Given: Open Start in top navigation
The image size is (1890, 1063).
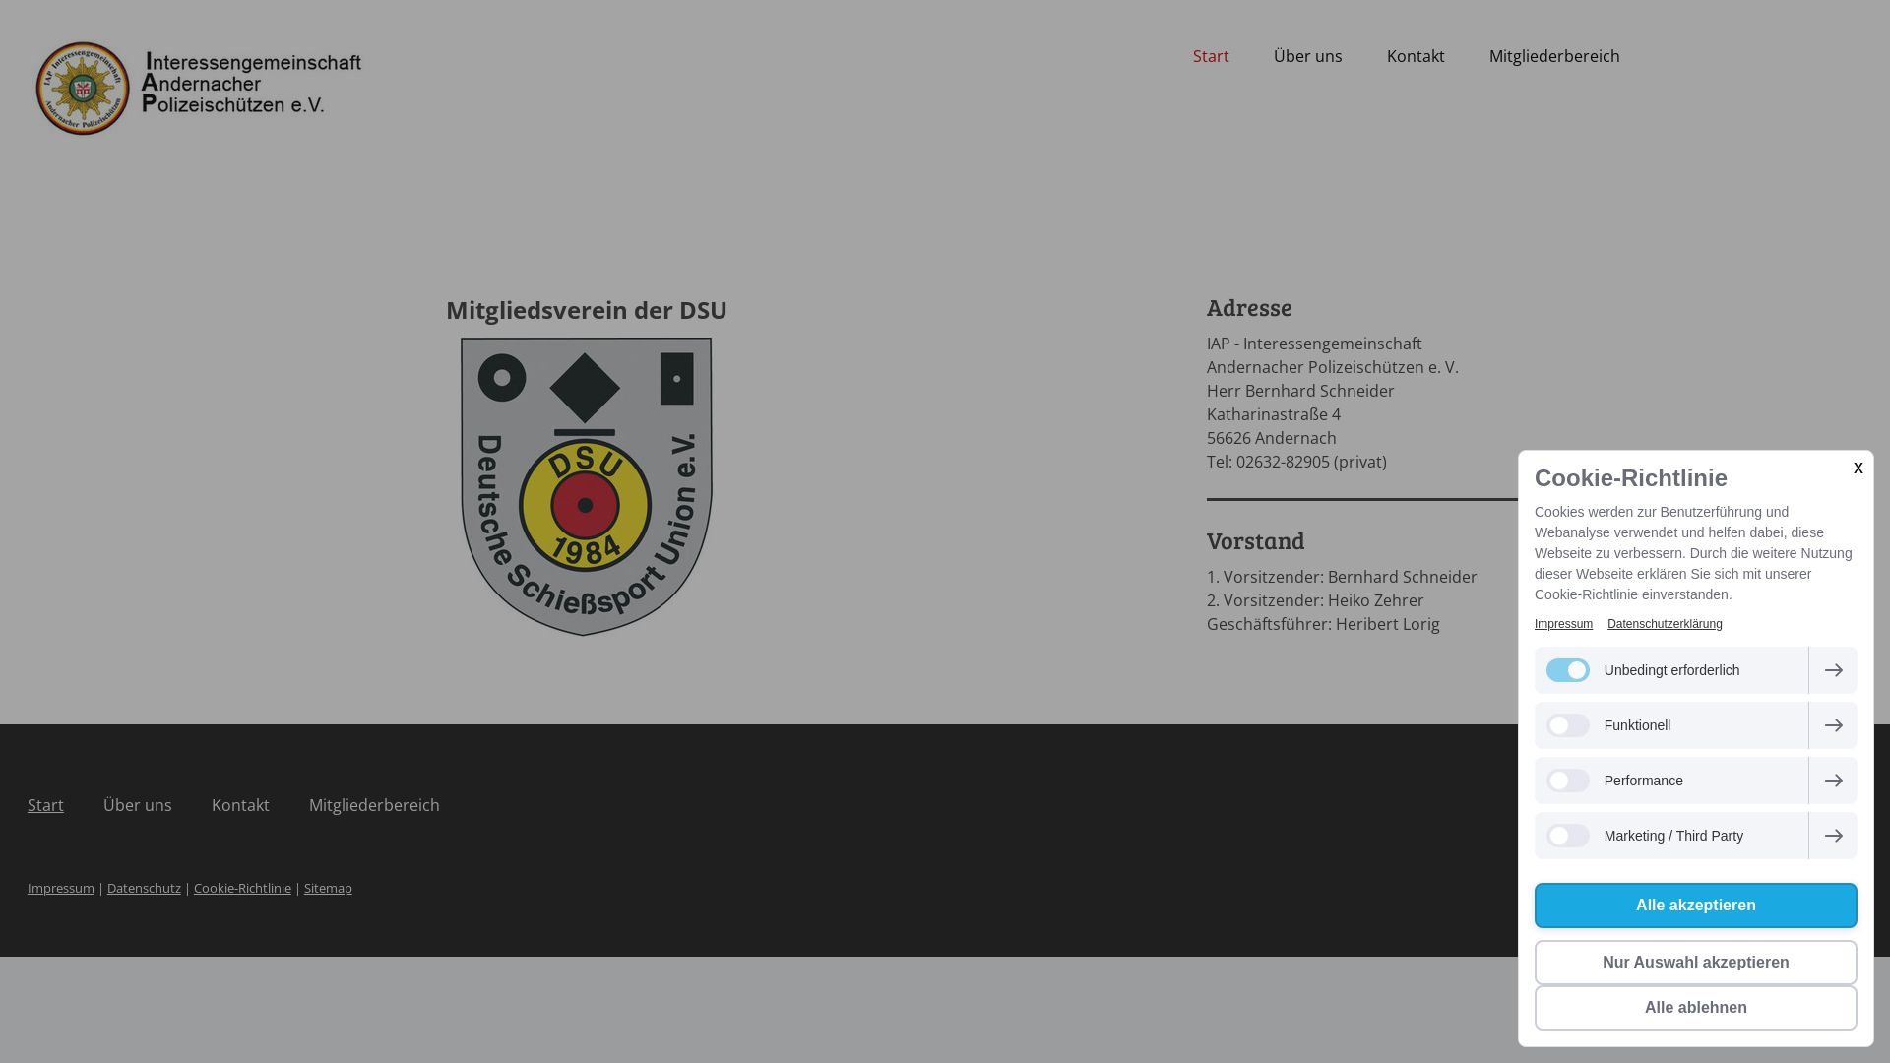Looking at the screenshot, I should click(x=1211, y=56).
